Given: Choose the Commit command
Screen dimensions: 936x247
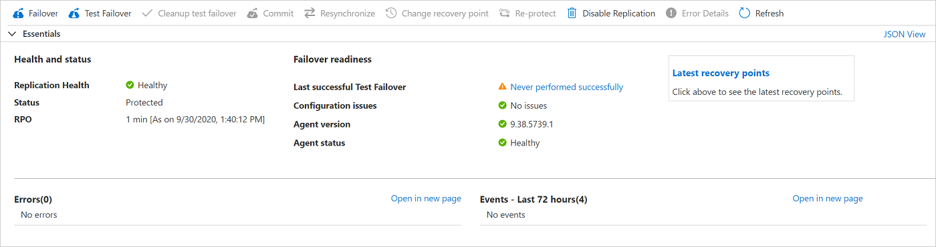Looking at the screenshot, I should coord(269,13).
